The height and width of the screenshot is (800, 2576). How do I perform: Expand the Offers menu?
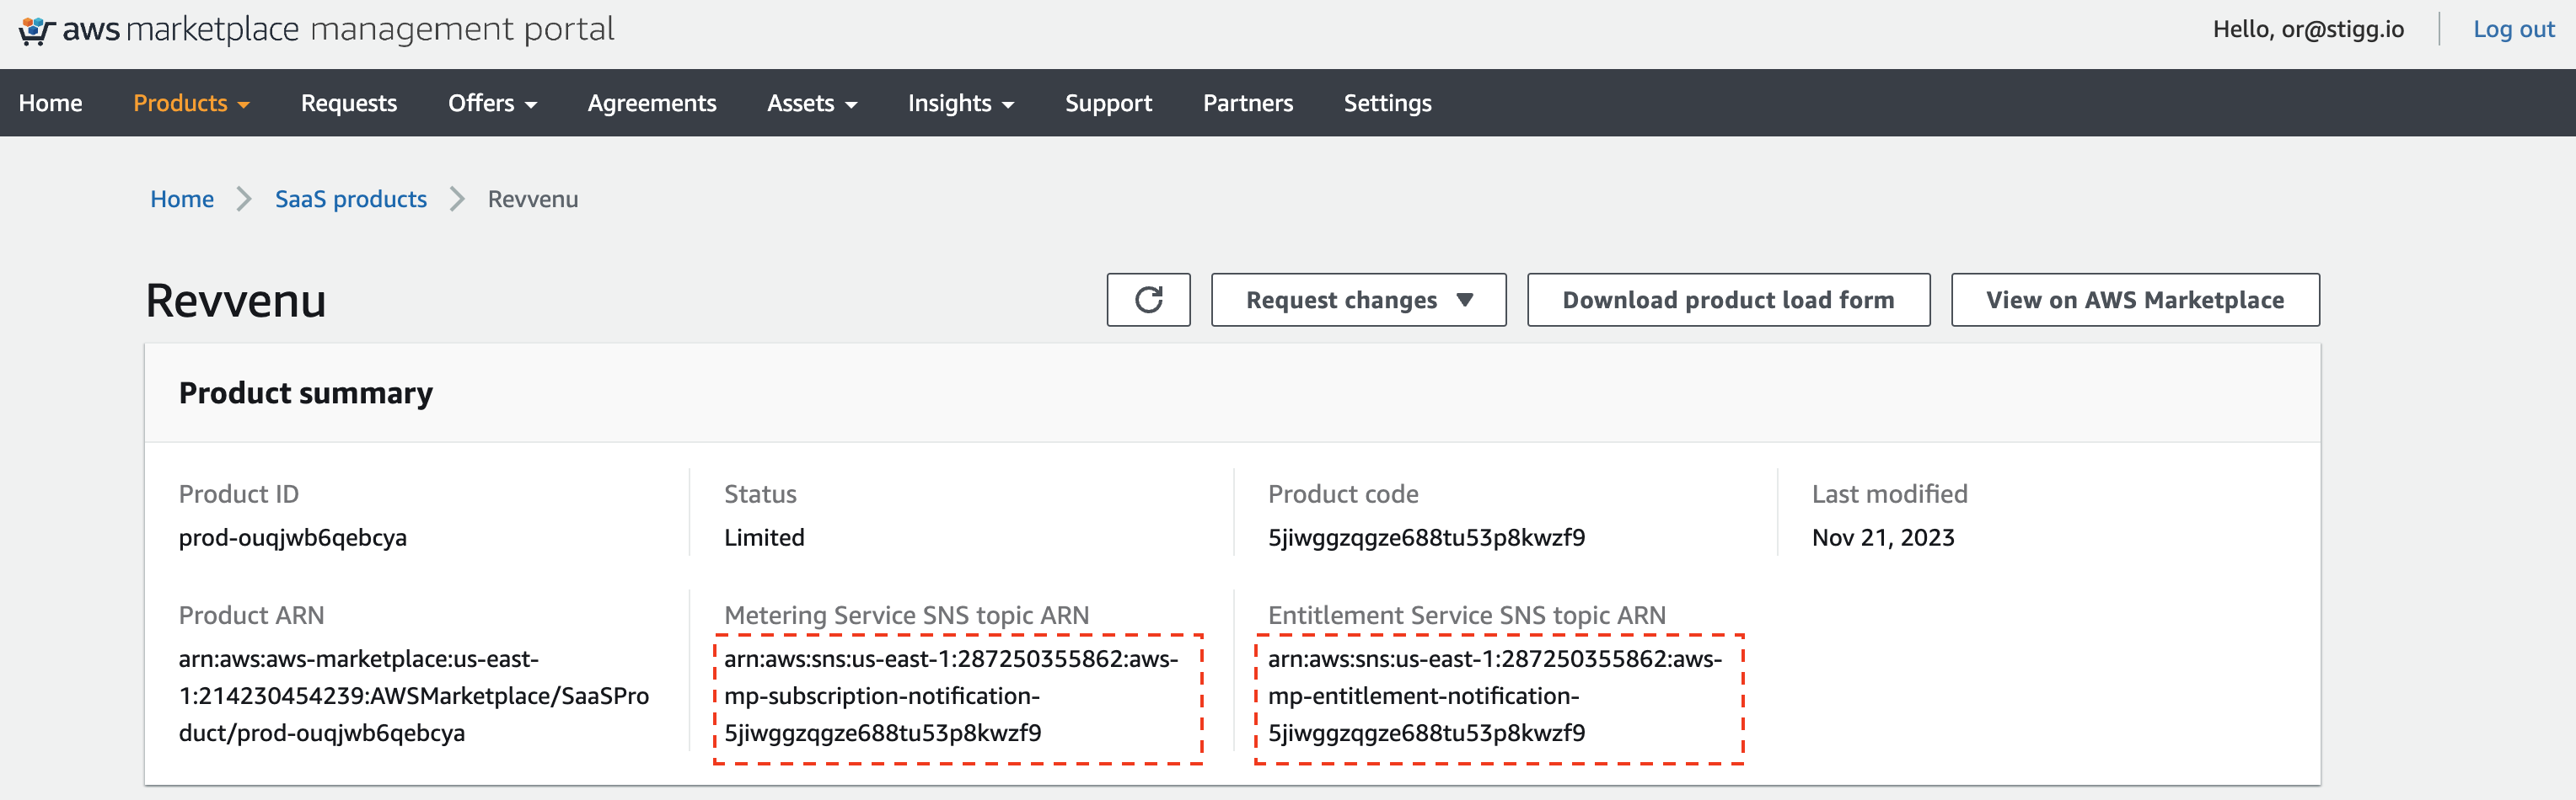point(492,103)
